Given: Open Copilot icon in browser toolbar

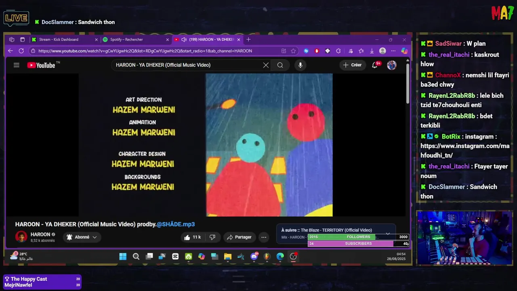Looking at the screenshot, I should click(404, 51).
